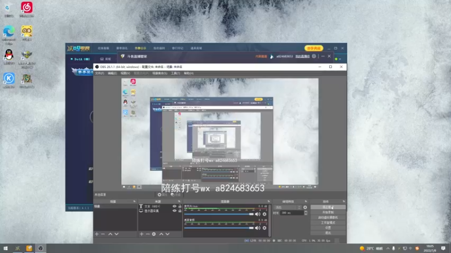Open winged shield game platform shortcut

[x=26, y=59]
